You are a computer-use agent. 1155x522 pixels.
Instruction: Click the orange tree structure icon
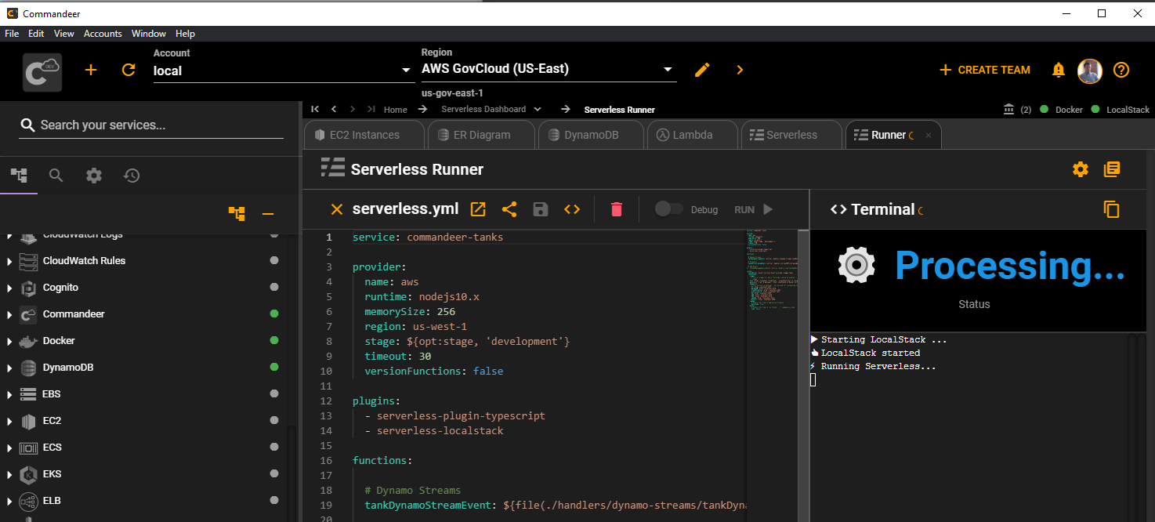[x=237, y=213]
